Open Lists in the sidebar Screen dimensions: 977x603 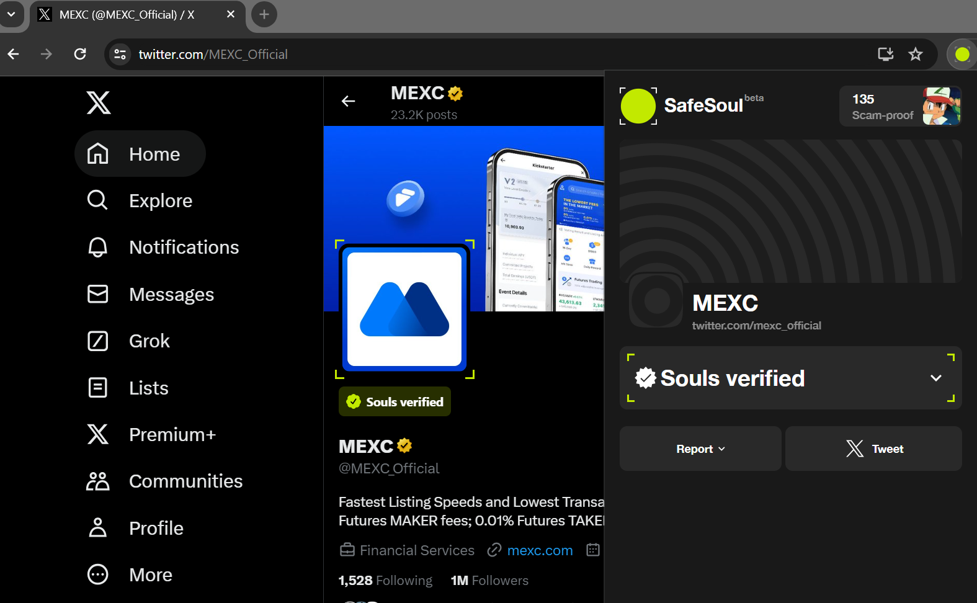coord(128,388)
